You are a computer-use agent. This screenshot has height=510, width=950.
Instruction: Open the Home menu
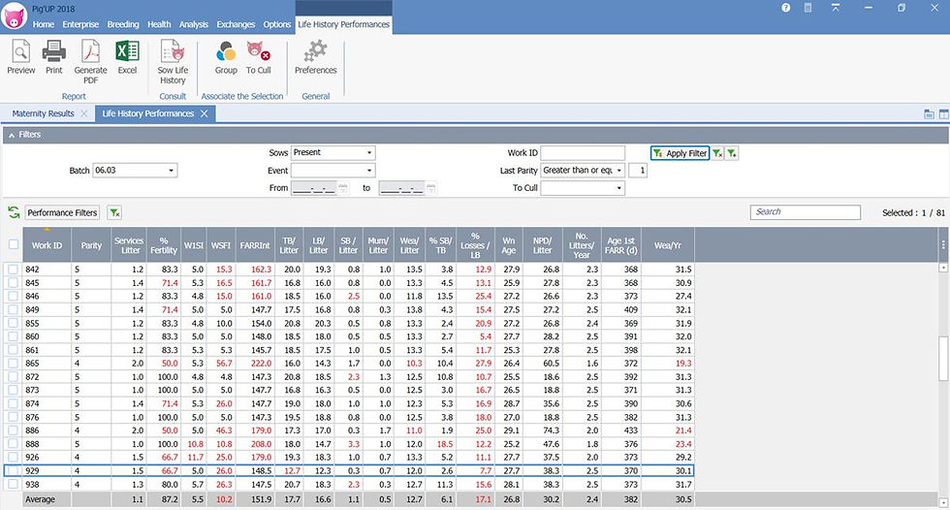coord(43,24)
